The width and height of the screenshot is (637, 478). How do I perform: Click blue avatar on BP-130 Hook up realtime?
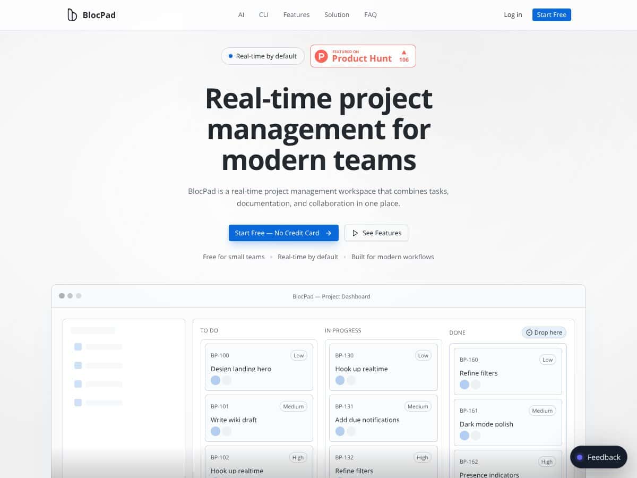(340, 380)
